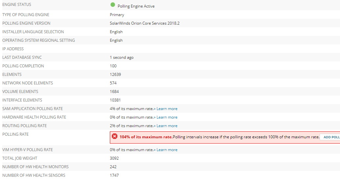Click the TOTAL JOB WEIGHT label
The height and width of the screenshot is (182, 340).
tap(20, 158)
